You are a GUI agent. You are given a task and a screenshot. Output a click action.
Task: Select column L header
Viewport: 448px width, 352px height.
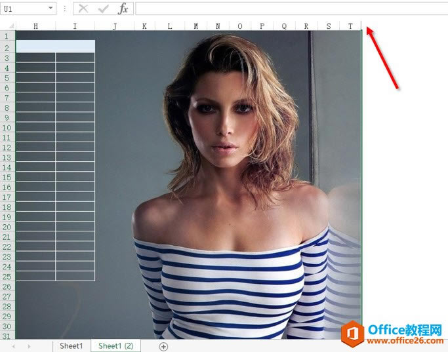pyautogui.click(x=170, y=26)
